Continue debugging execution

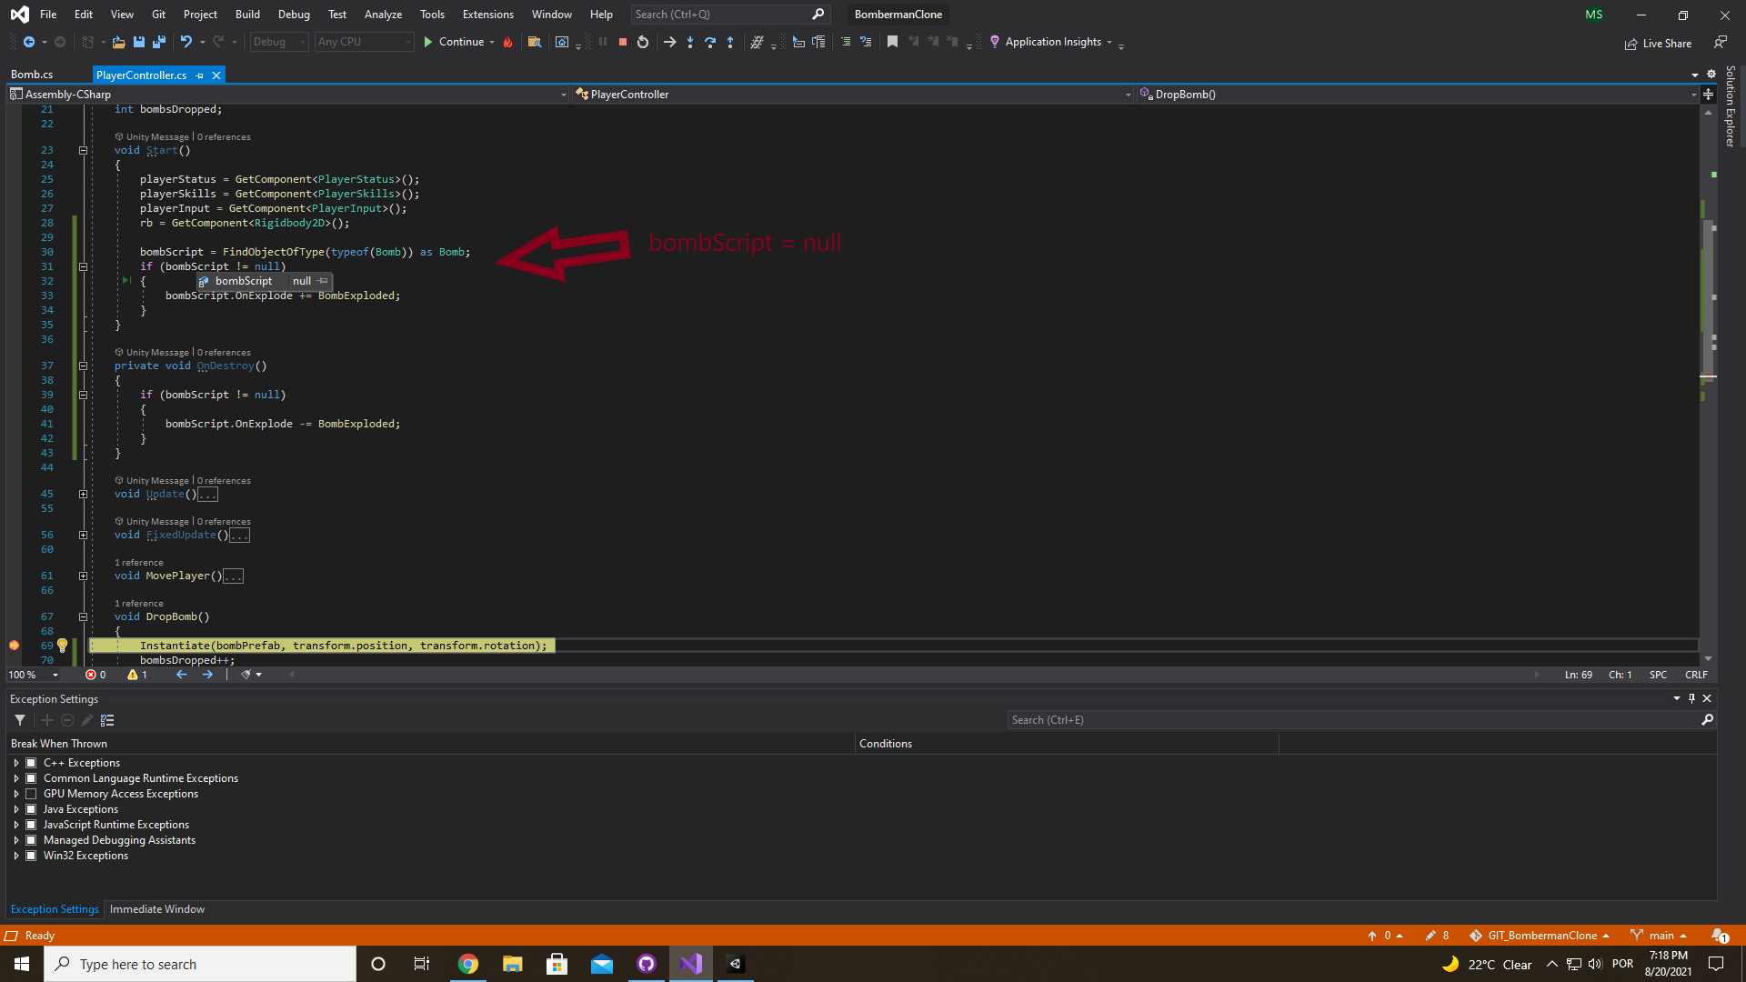(x=454, y=42)
